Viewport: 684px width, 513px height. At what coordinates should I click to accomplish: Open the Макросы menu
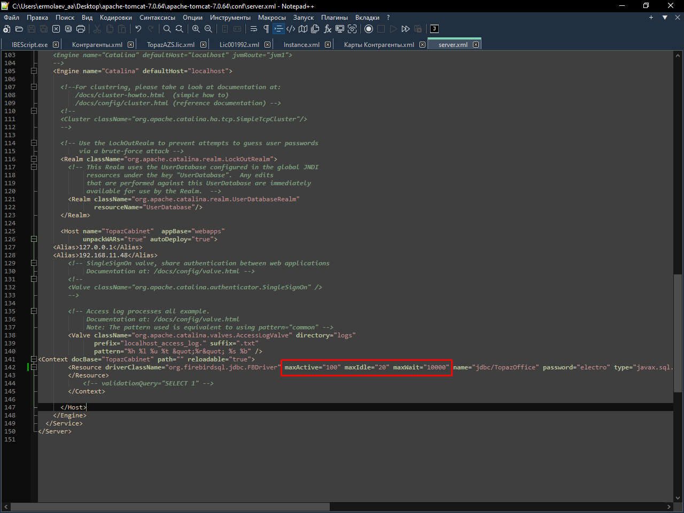(272, 18)
